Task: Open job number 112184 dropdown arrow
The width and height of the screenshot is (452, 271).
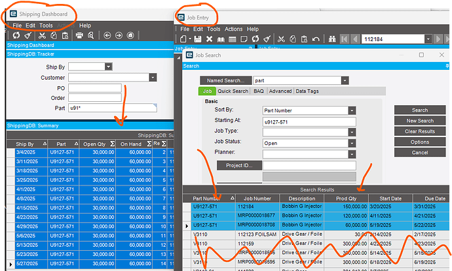Action: click(x=428, y=39)
